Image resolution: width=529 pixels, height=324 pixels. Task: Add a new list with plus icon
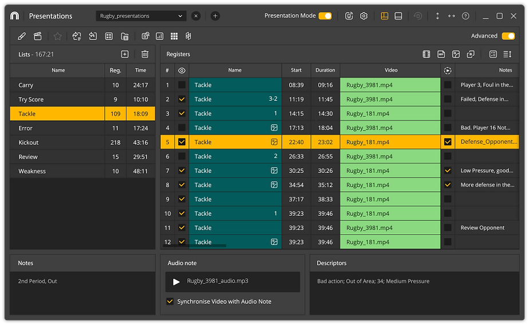[x=125, y=54]
